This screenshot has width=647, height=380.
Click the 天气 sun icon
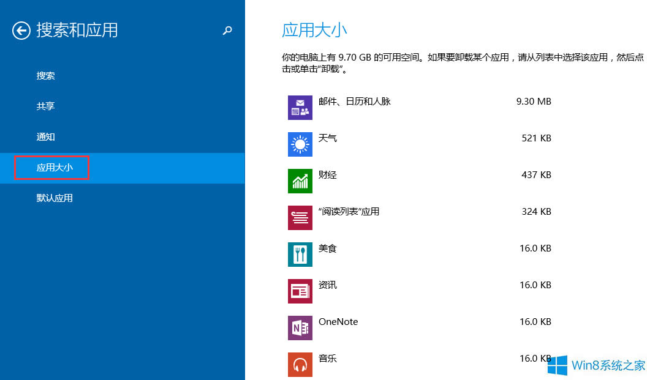(x=300, y=144)
